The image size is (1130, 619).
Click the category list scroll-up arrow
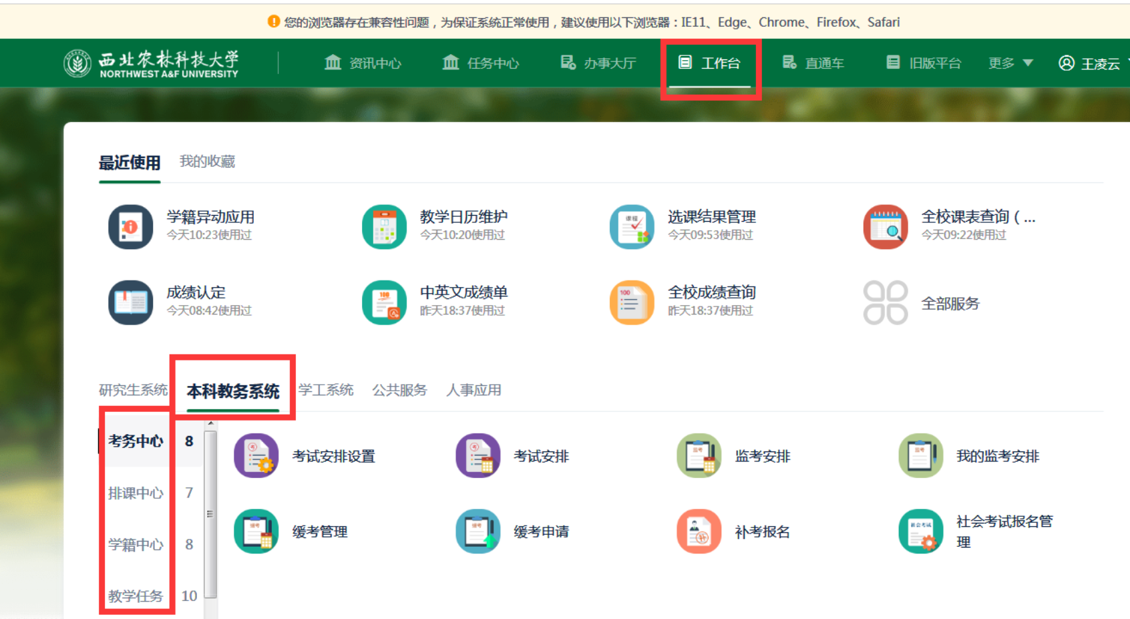pyautogui.click(x=210, y=423)
